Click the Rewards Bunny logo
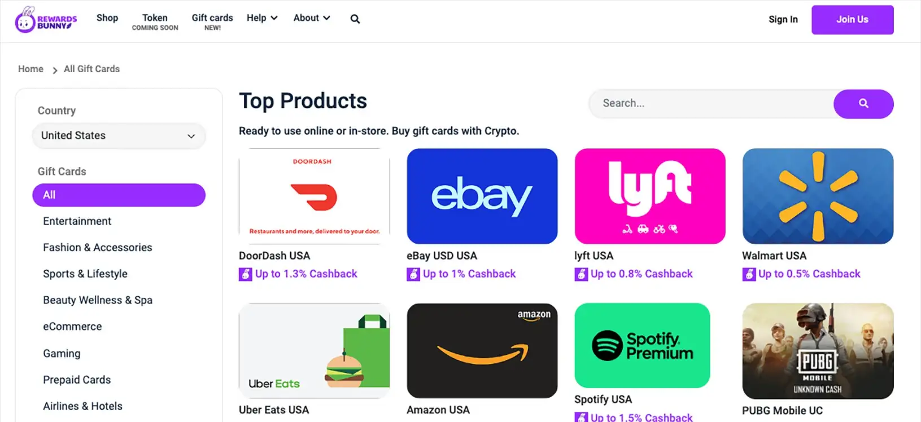921x422 pixels. coord(46,20)
